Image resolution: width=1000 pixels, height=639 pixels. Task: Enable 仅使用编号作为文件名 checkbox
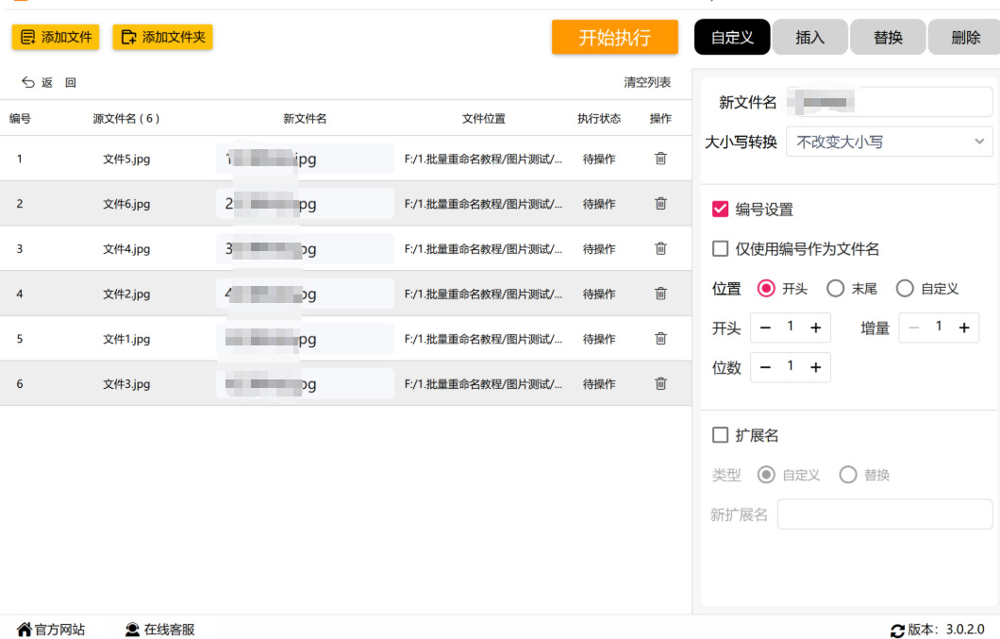coord(721,249)
